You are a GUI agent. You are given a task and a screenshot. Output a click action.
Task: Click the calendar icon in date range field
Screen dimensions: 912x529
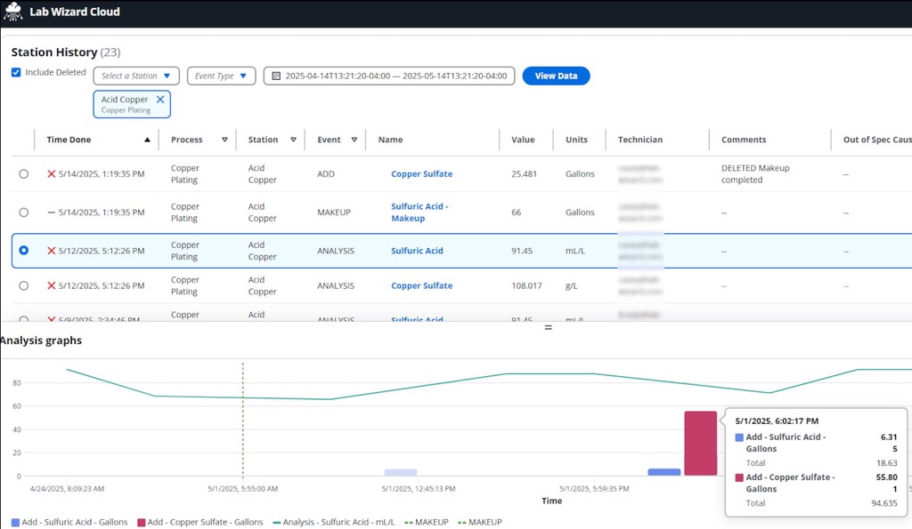pos(276,76)
